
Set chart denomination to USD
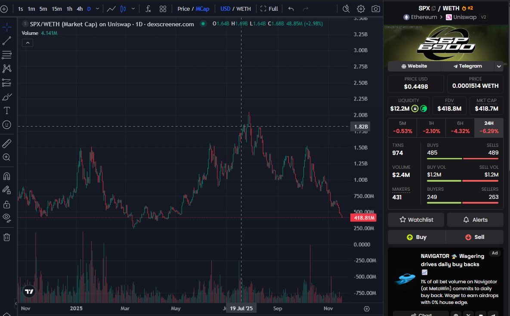(226, 9)
